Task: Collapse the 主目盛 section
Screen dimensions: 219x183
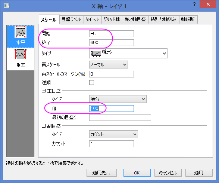Action: [43, 91]
